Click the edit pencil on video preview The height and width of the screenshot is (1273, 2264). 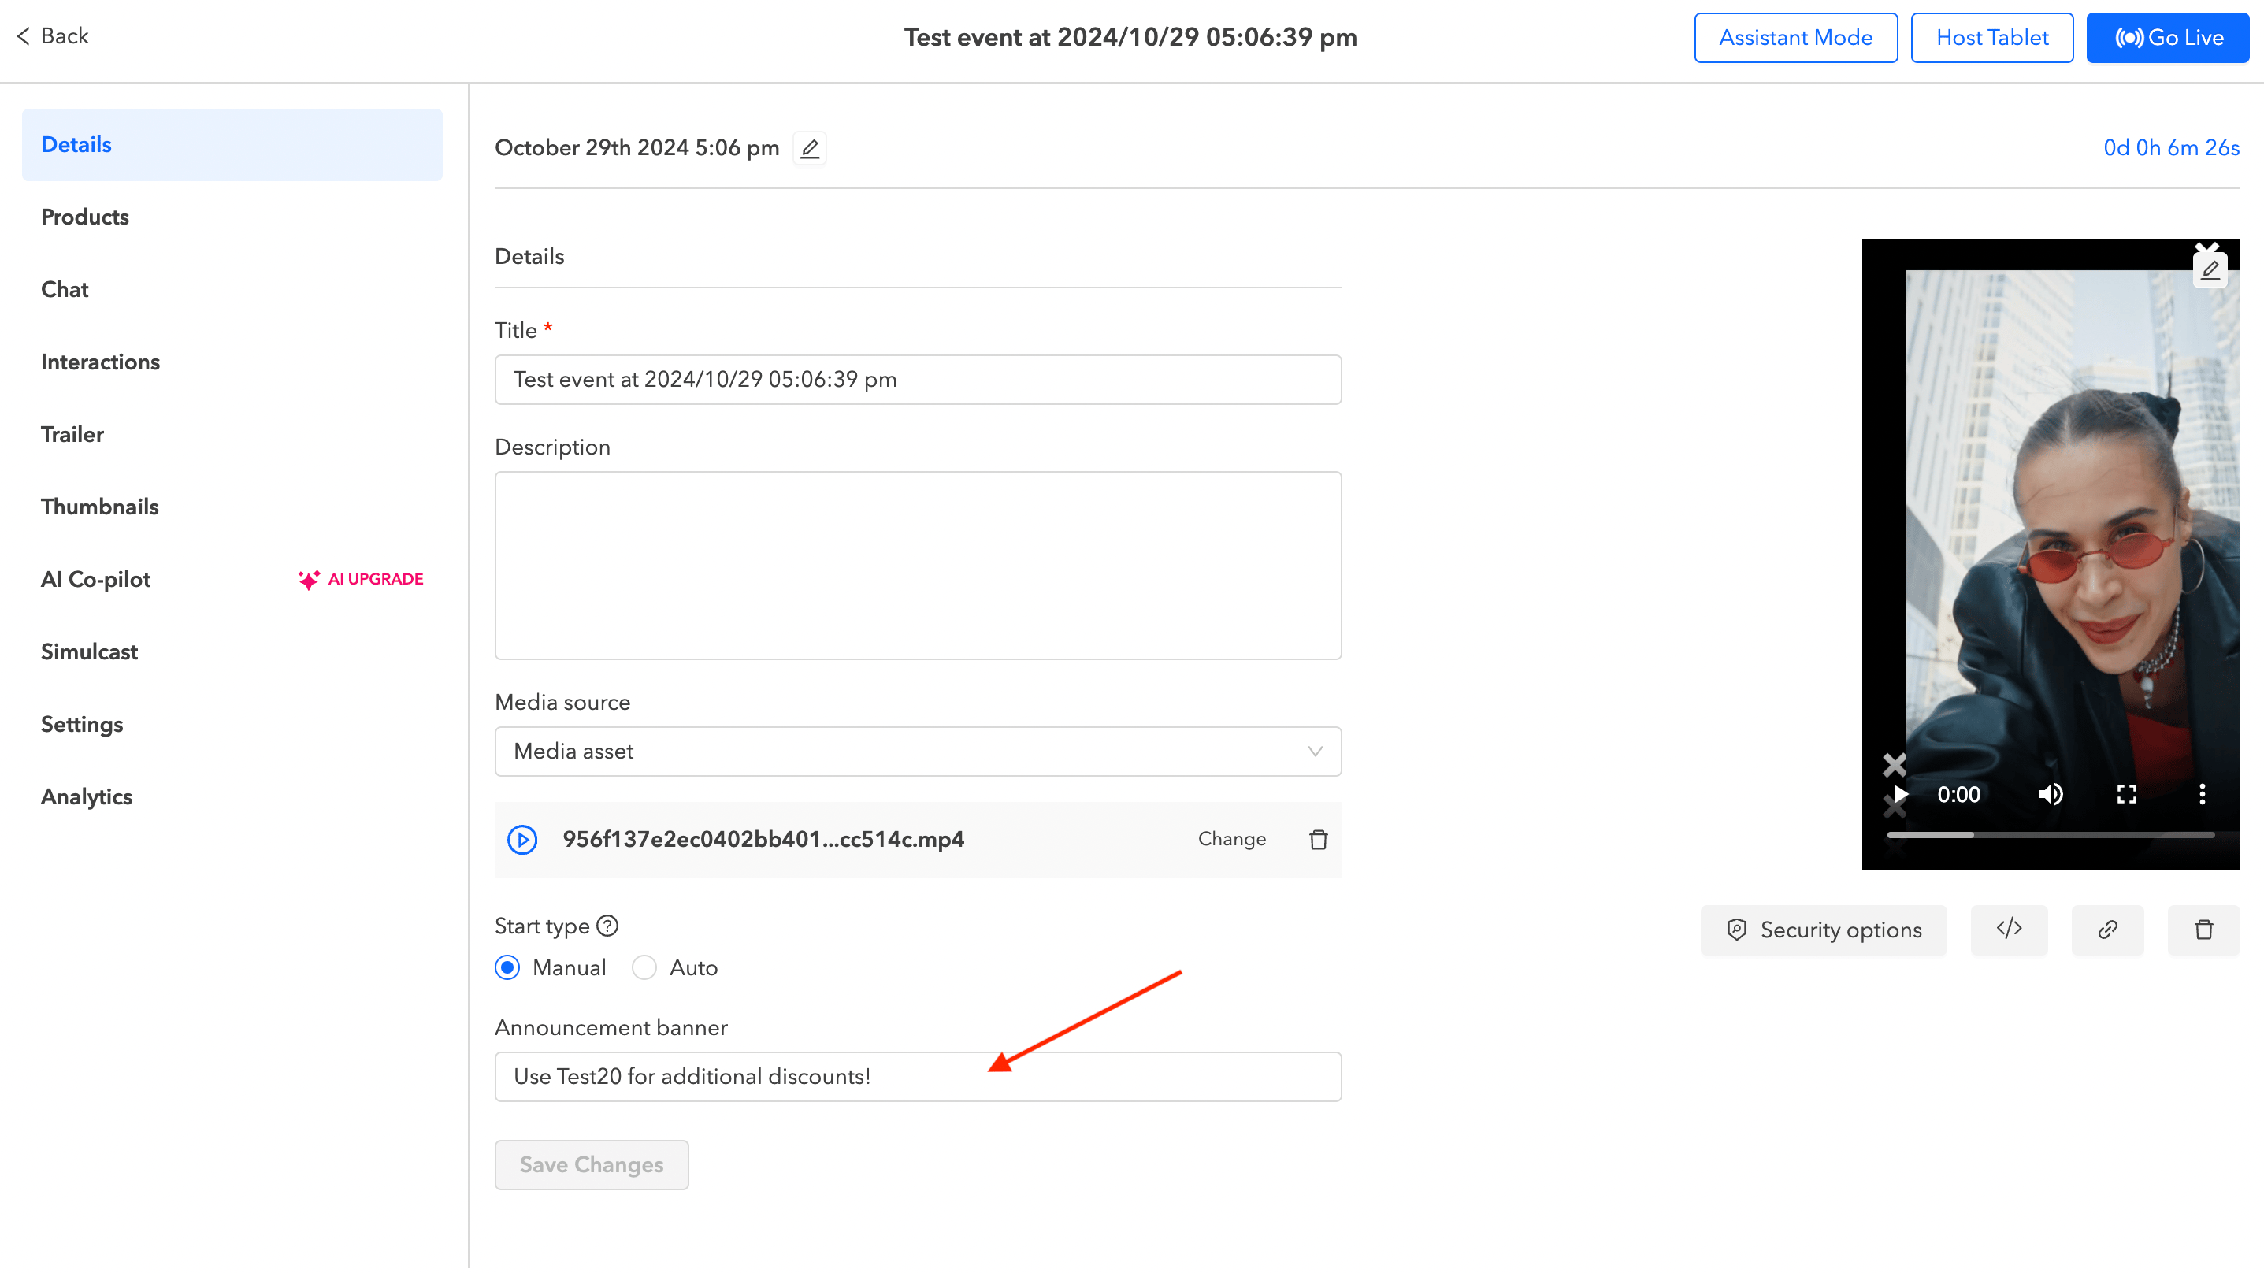click(x=2210, y=270)
